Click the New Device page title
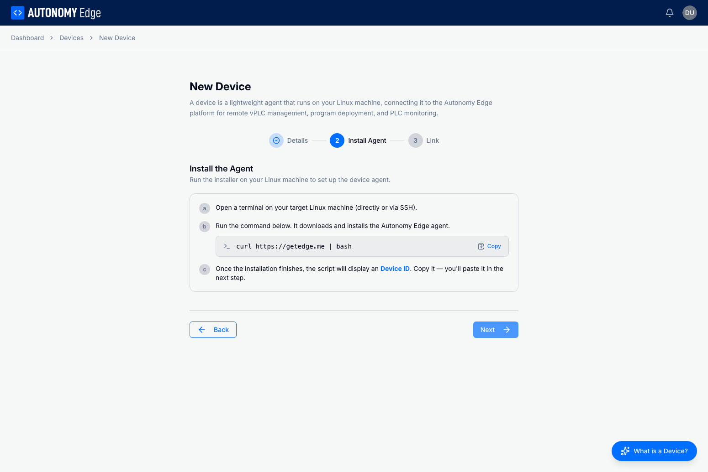The image size is (708, 472). (x=220, y=87)
